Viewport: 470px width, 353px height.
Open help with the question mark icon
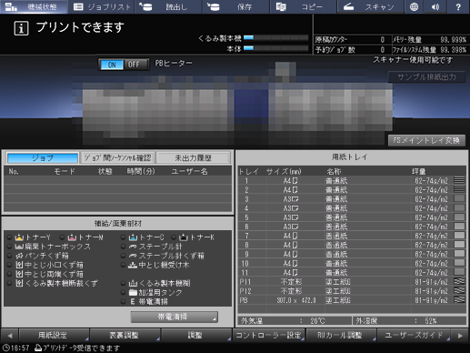458,6
